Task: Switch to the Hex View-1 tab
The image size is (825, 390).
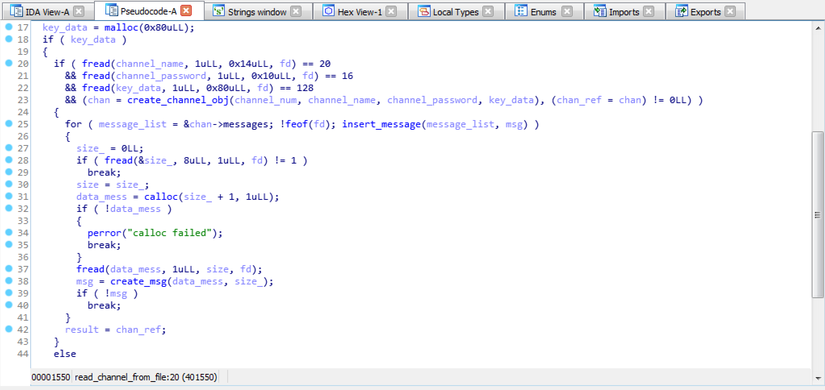Action: coord(360,12)
